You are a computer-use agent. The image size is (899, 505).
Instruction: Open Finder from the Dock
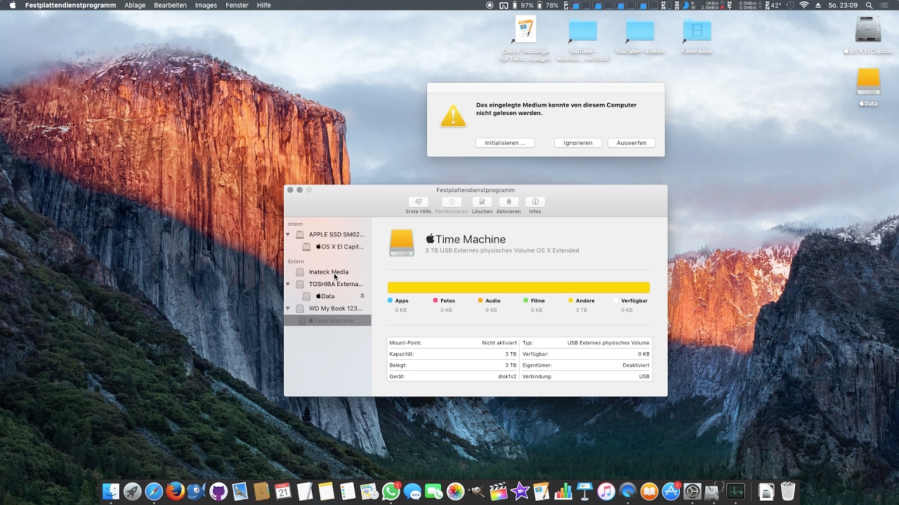(111, 492)
